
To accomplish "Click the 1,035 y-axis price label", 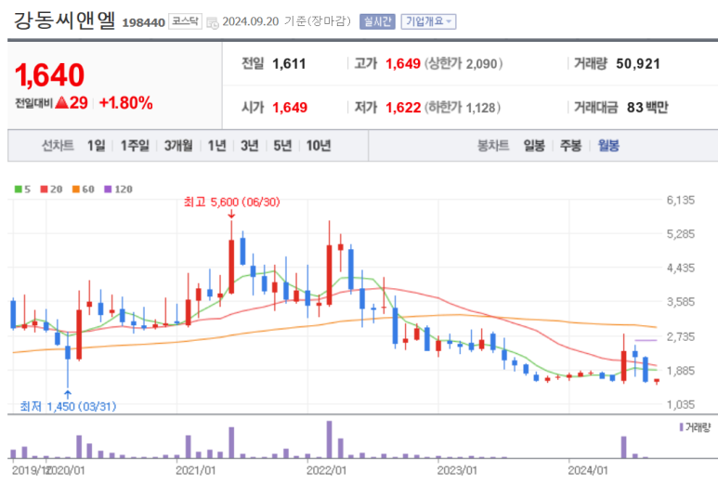I will (681, 404).
